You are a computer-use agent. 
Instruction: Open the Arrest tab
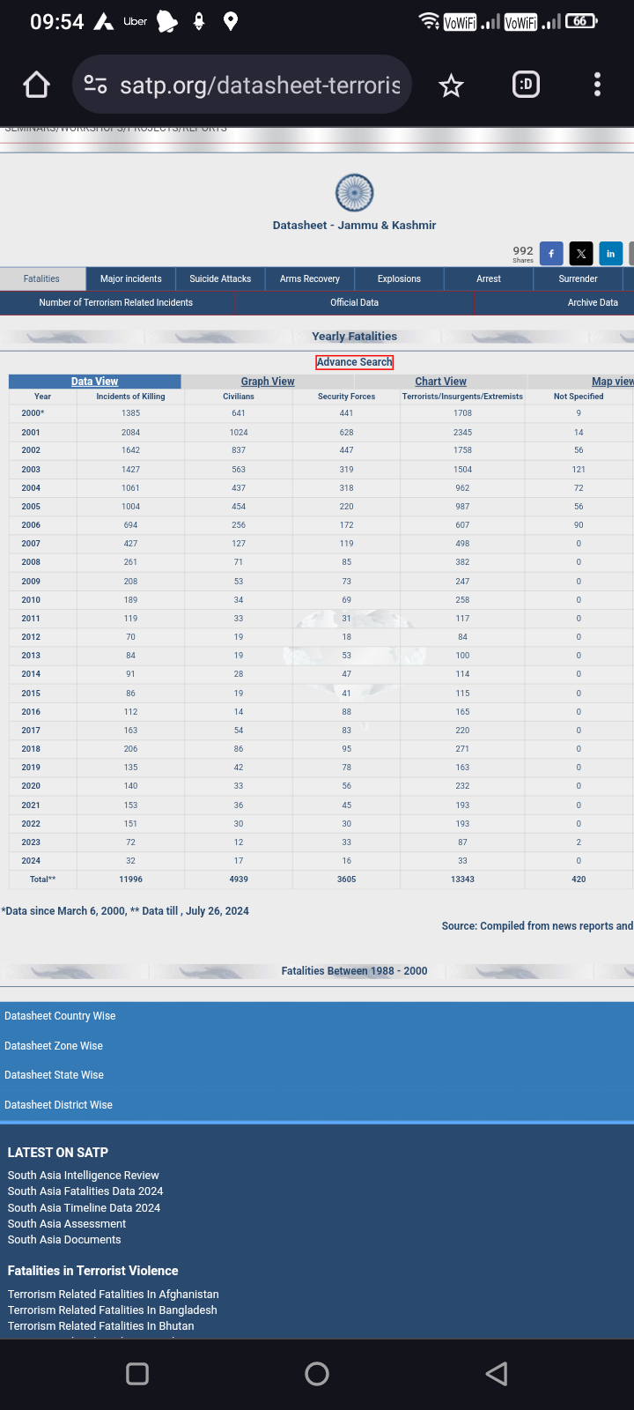[x=489, y=278]
